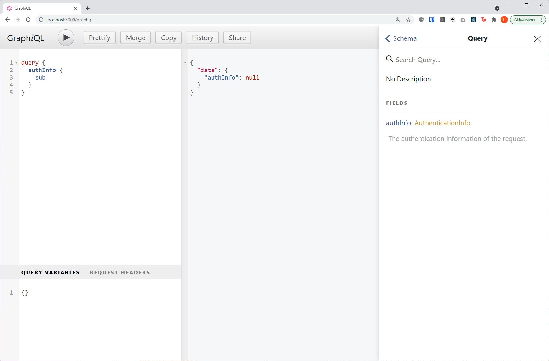Prettify the query
Image resolution: width=549 pixels, height=361 pixels.
[x=99, y=38]
